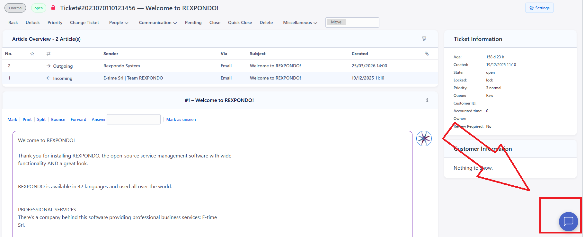Sort by the Created column header

point(360,54)
